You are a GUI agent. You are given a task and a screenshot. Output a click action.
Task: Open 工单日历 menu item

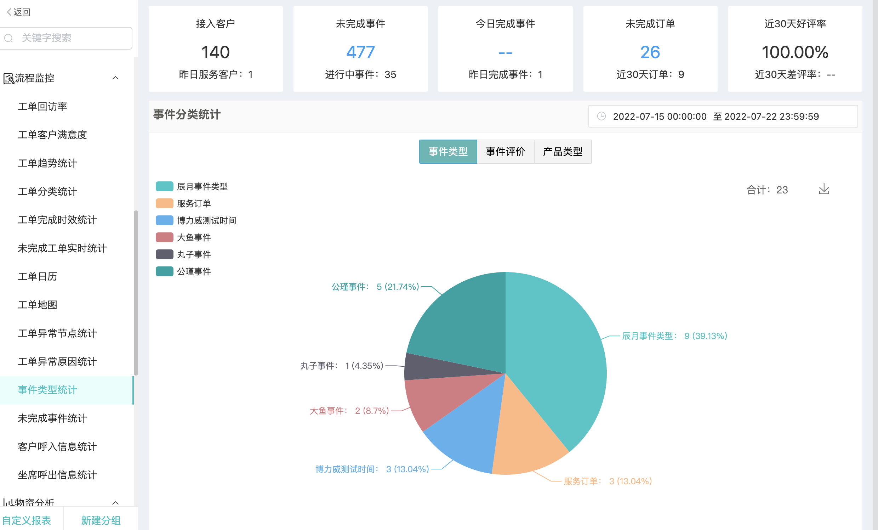[x=38, y=276]
